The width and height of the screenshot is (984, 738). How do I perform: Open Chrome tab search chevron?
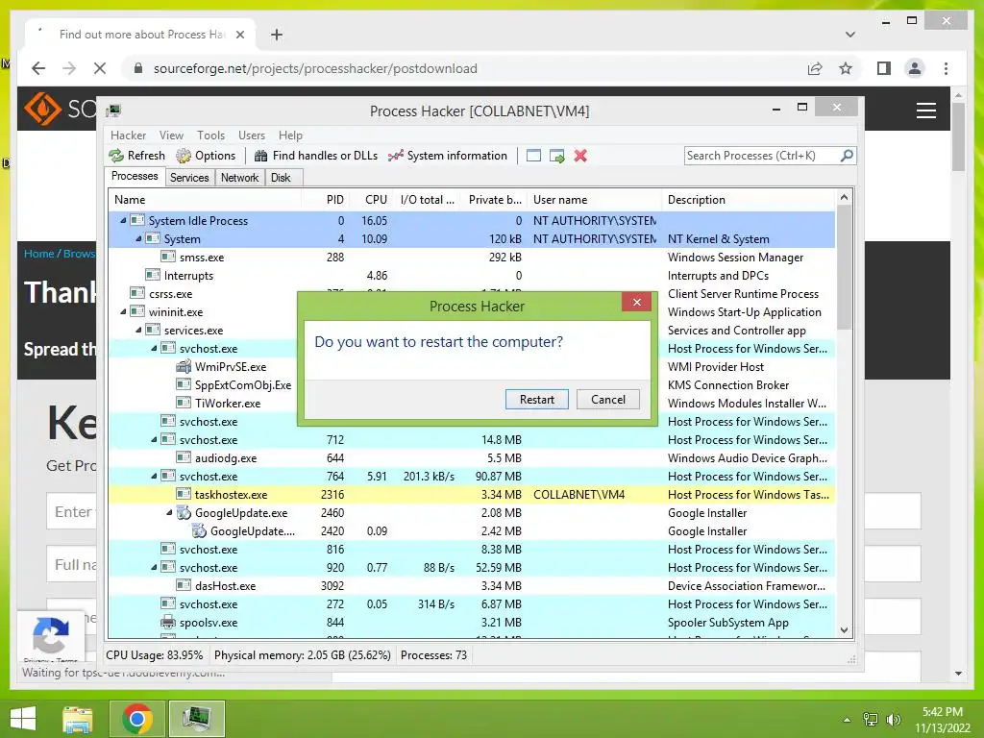coord(850,35)
